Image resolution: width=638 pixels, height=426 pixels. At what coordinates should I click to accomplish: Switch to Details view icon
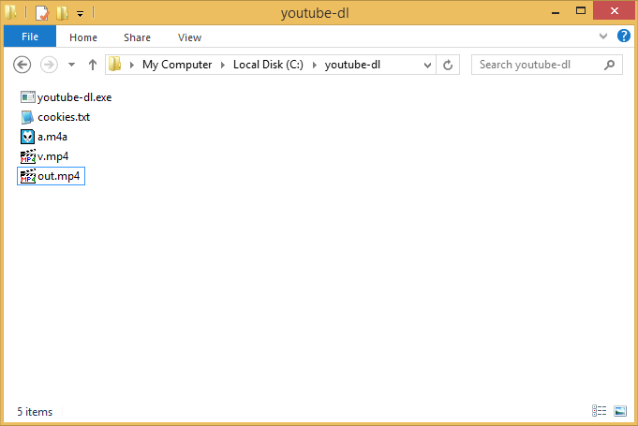pos(599,411)
